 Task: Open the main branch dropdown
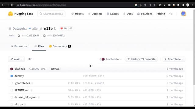point(16,59)
